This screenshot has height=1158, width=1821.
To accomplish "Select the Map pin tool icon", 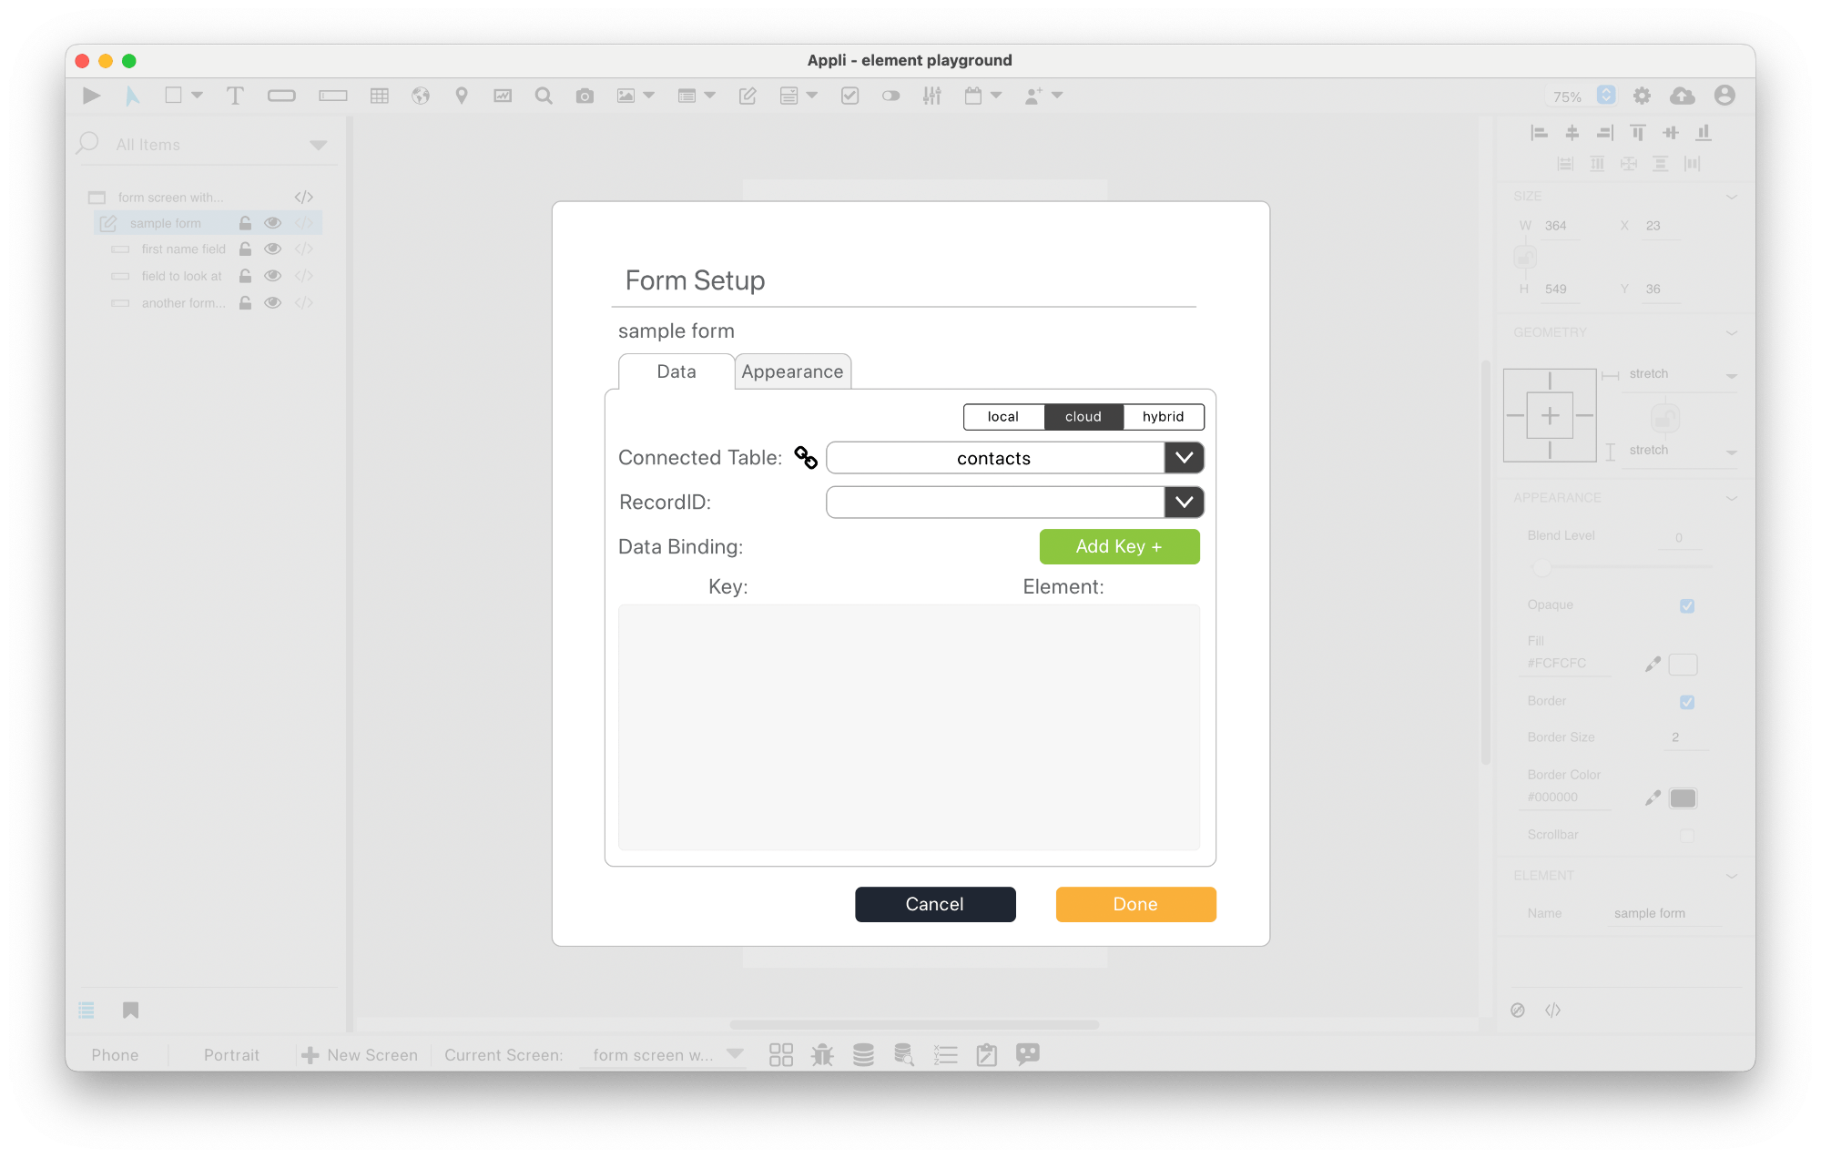I will (462, 96).
